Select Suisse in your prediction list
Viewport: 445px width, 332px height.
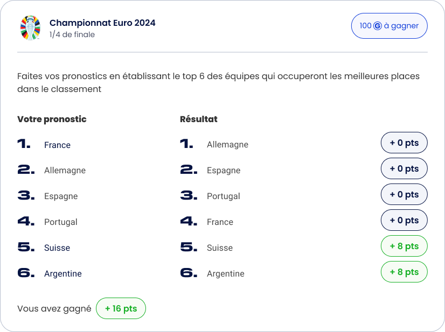[57, 248]
